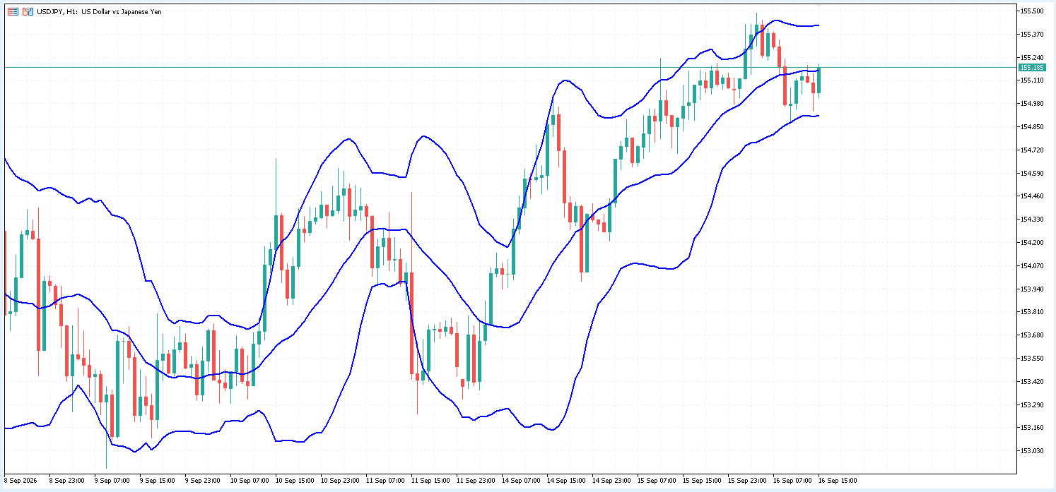Viewport: 1056px width, 492px height.
Task: Click the 155.370 price scale label
Action: coord(1032,35)
